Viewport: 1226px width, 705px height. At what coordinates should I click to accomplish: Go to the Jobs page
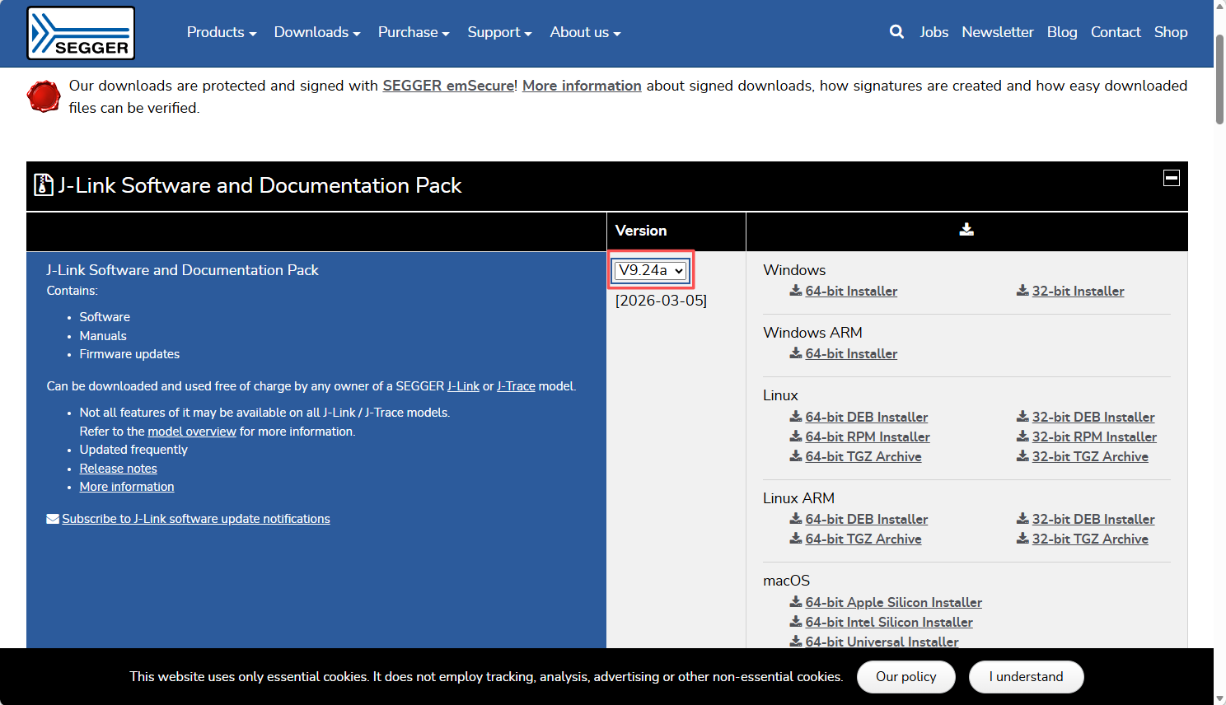(934, 32)
